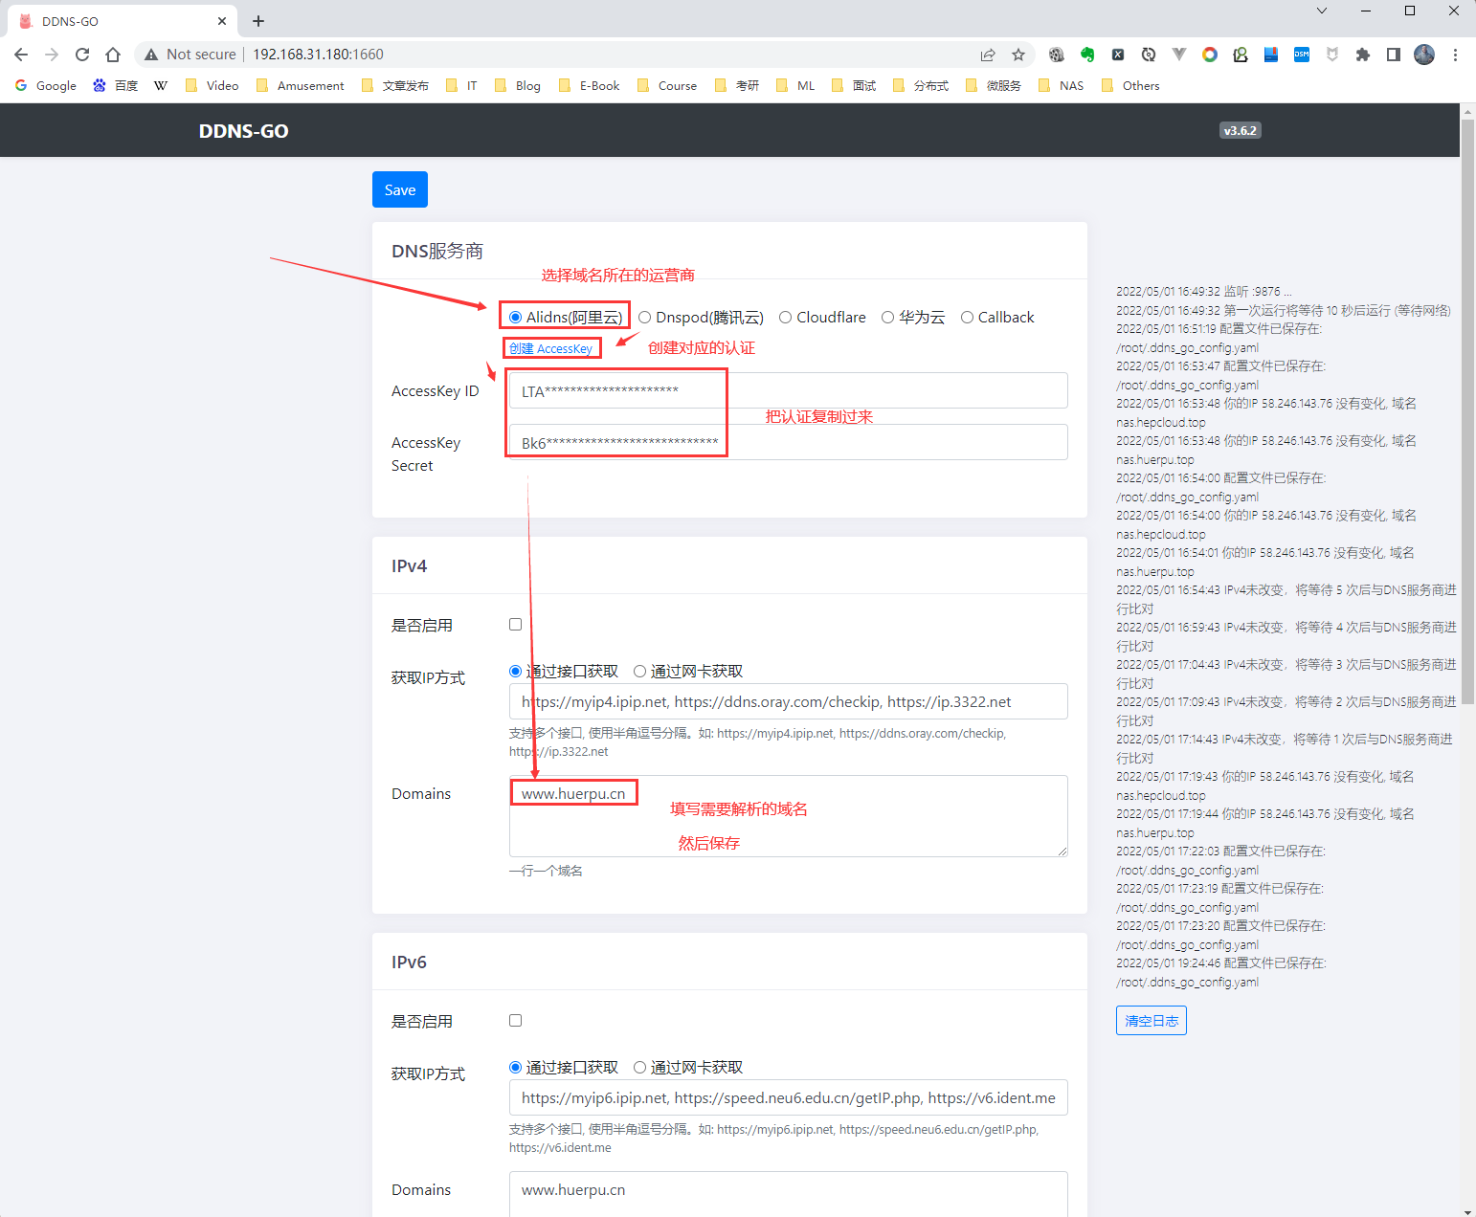Bookmark this page with the star icon
The image size is (1476, 1217).
click(1018, 55)
